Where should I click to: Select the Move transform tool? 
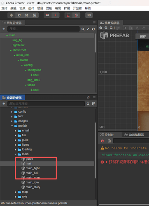tap(12, 15)
